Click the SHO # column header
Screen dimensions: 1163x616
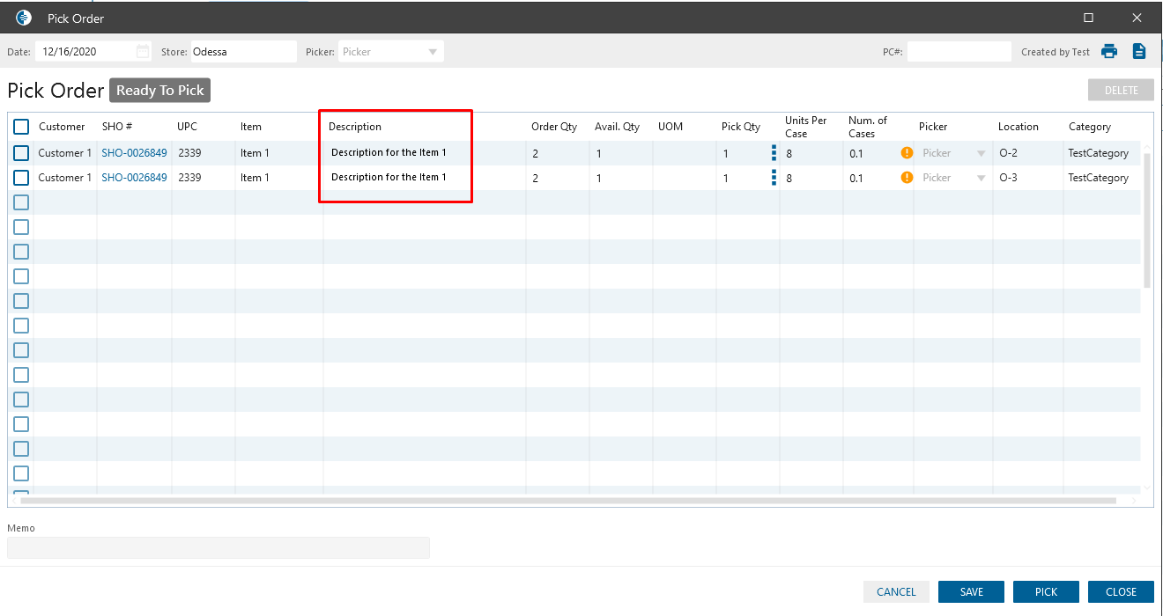click(x=117, y=127)
